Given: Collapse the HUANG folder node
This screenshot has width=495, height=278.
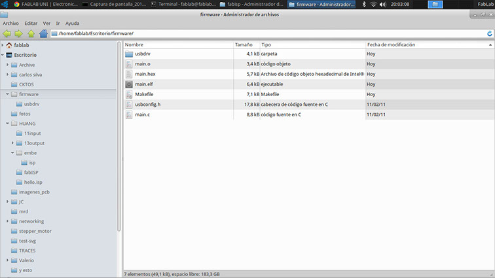Looking at the screenshot, I should [8, 124].
